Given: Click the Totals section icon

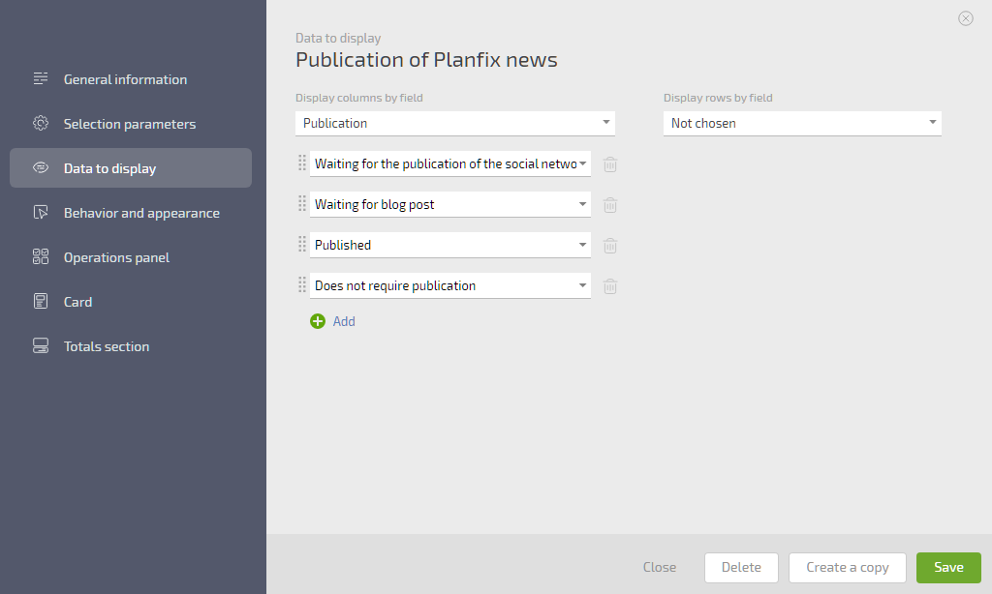Looking at the screenshot, I should (41, 345).
